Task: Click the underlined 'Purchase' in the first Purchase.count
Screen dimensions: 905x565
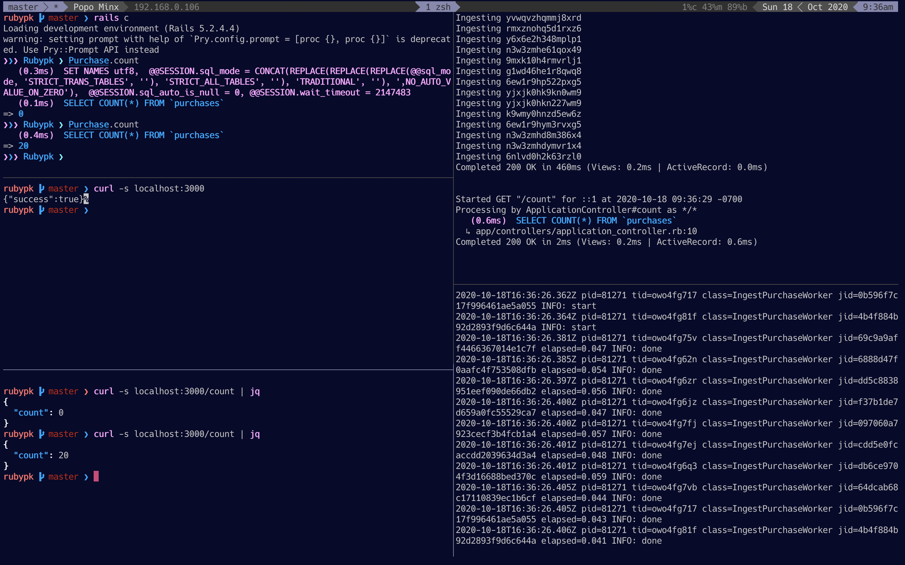Action: [x=89, y=61]
